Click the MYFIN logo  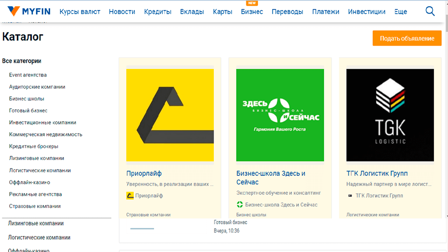coord(29,12)
